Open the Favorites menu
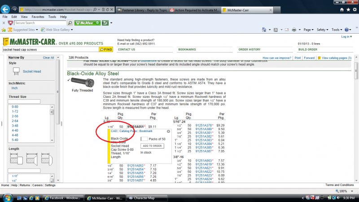 point(38,17)
